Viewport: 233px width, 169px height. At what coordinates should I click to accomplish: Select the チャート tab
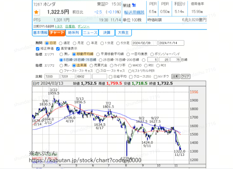click(57, 33)
